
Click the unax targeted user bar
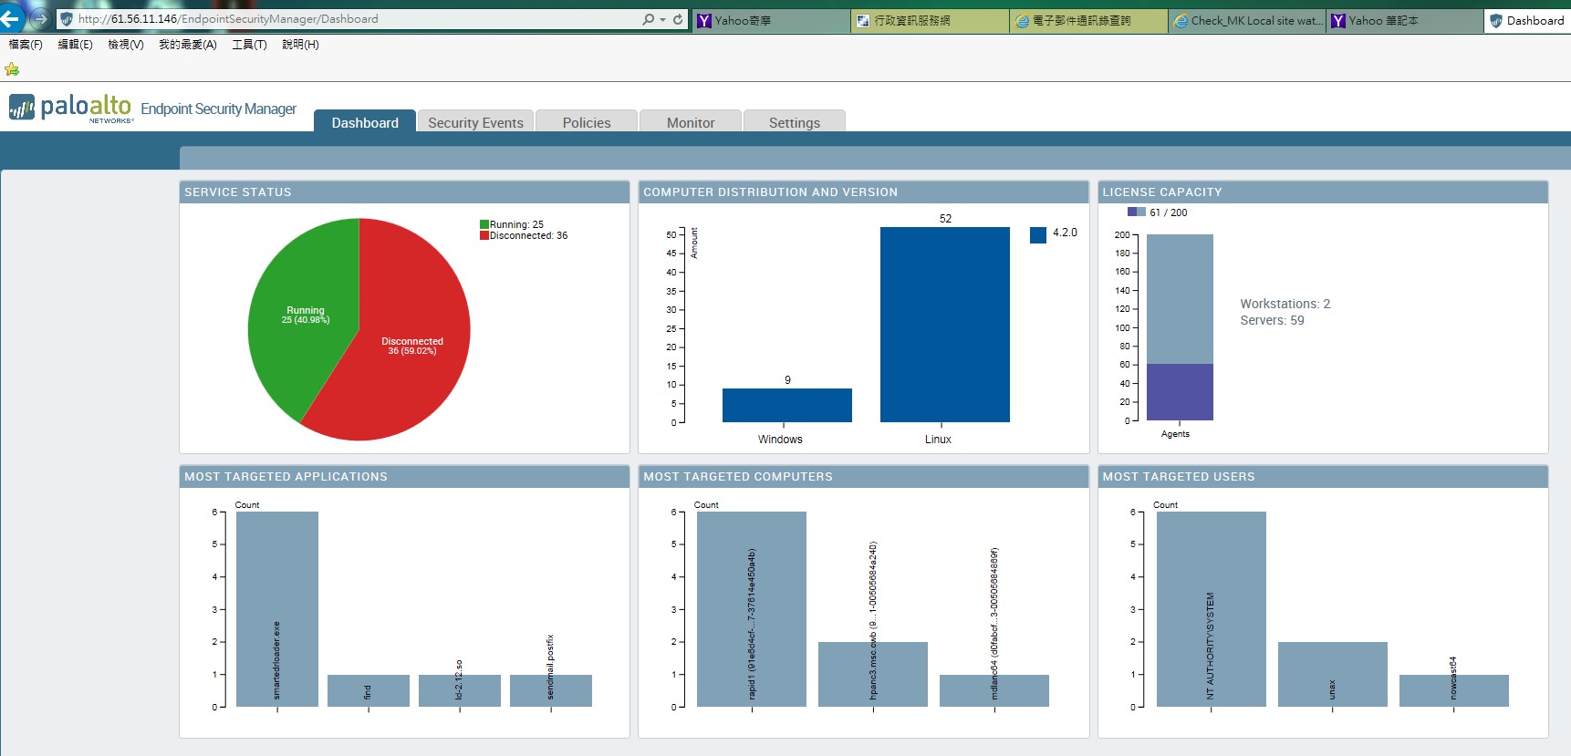tap(1333, 674)
